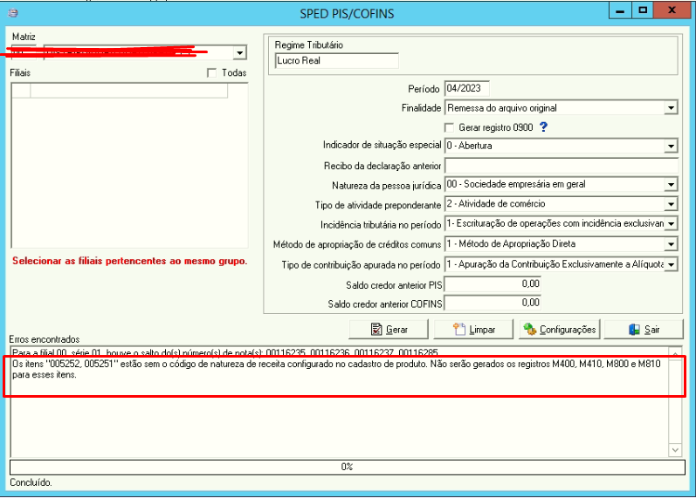Click the Recibo da declaração anterior field
Screen dimensions: 696x498
pos(562,166)
